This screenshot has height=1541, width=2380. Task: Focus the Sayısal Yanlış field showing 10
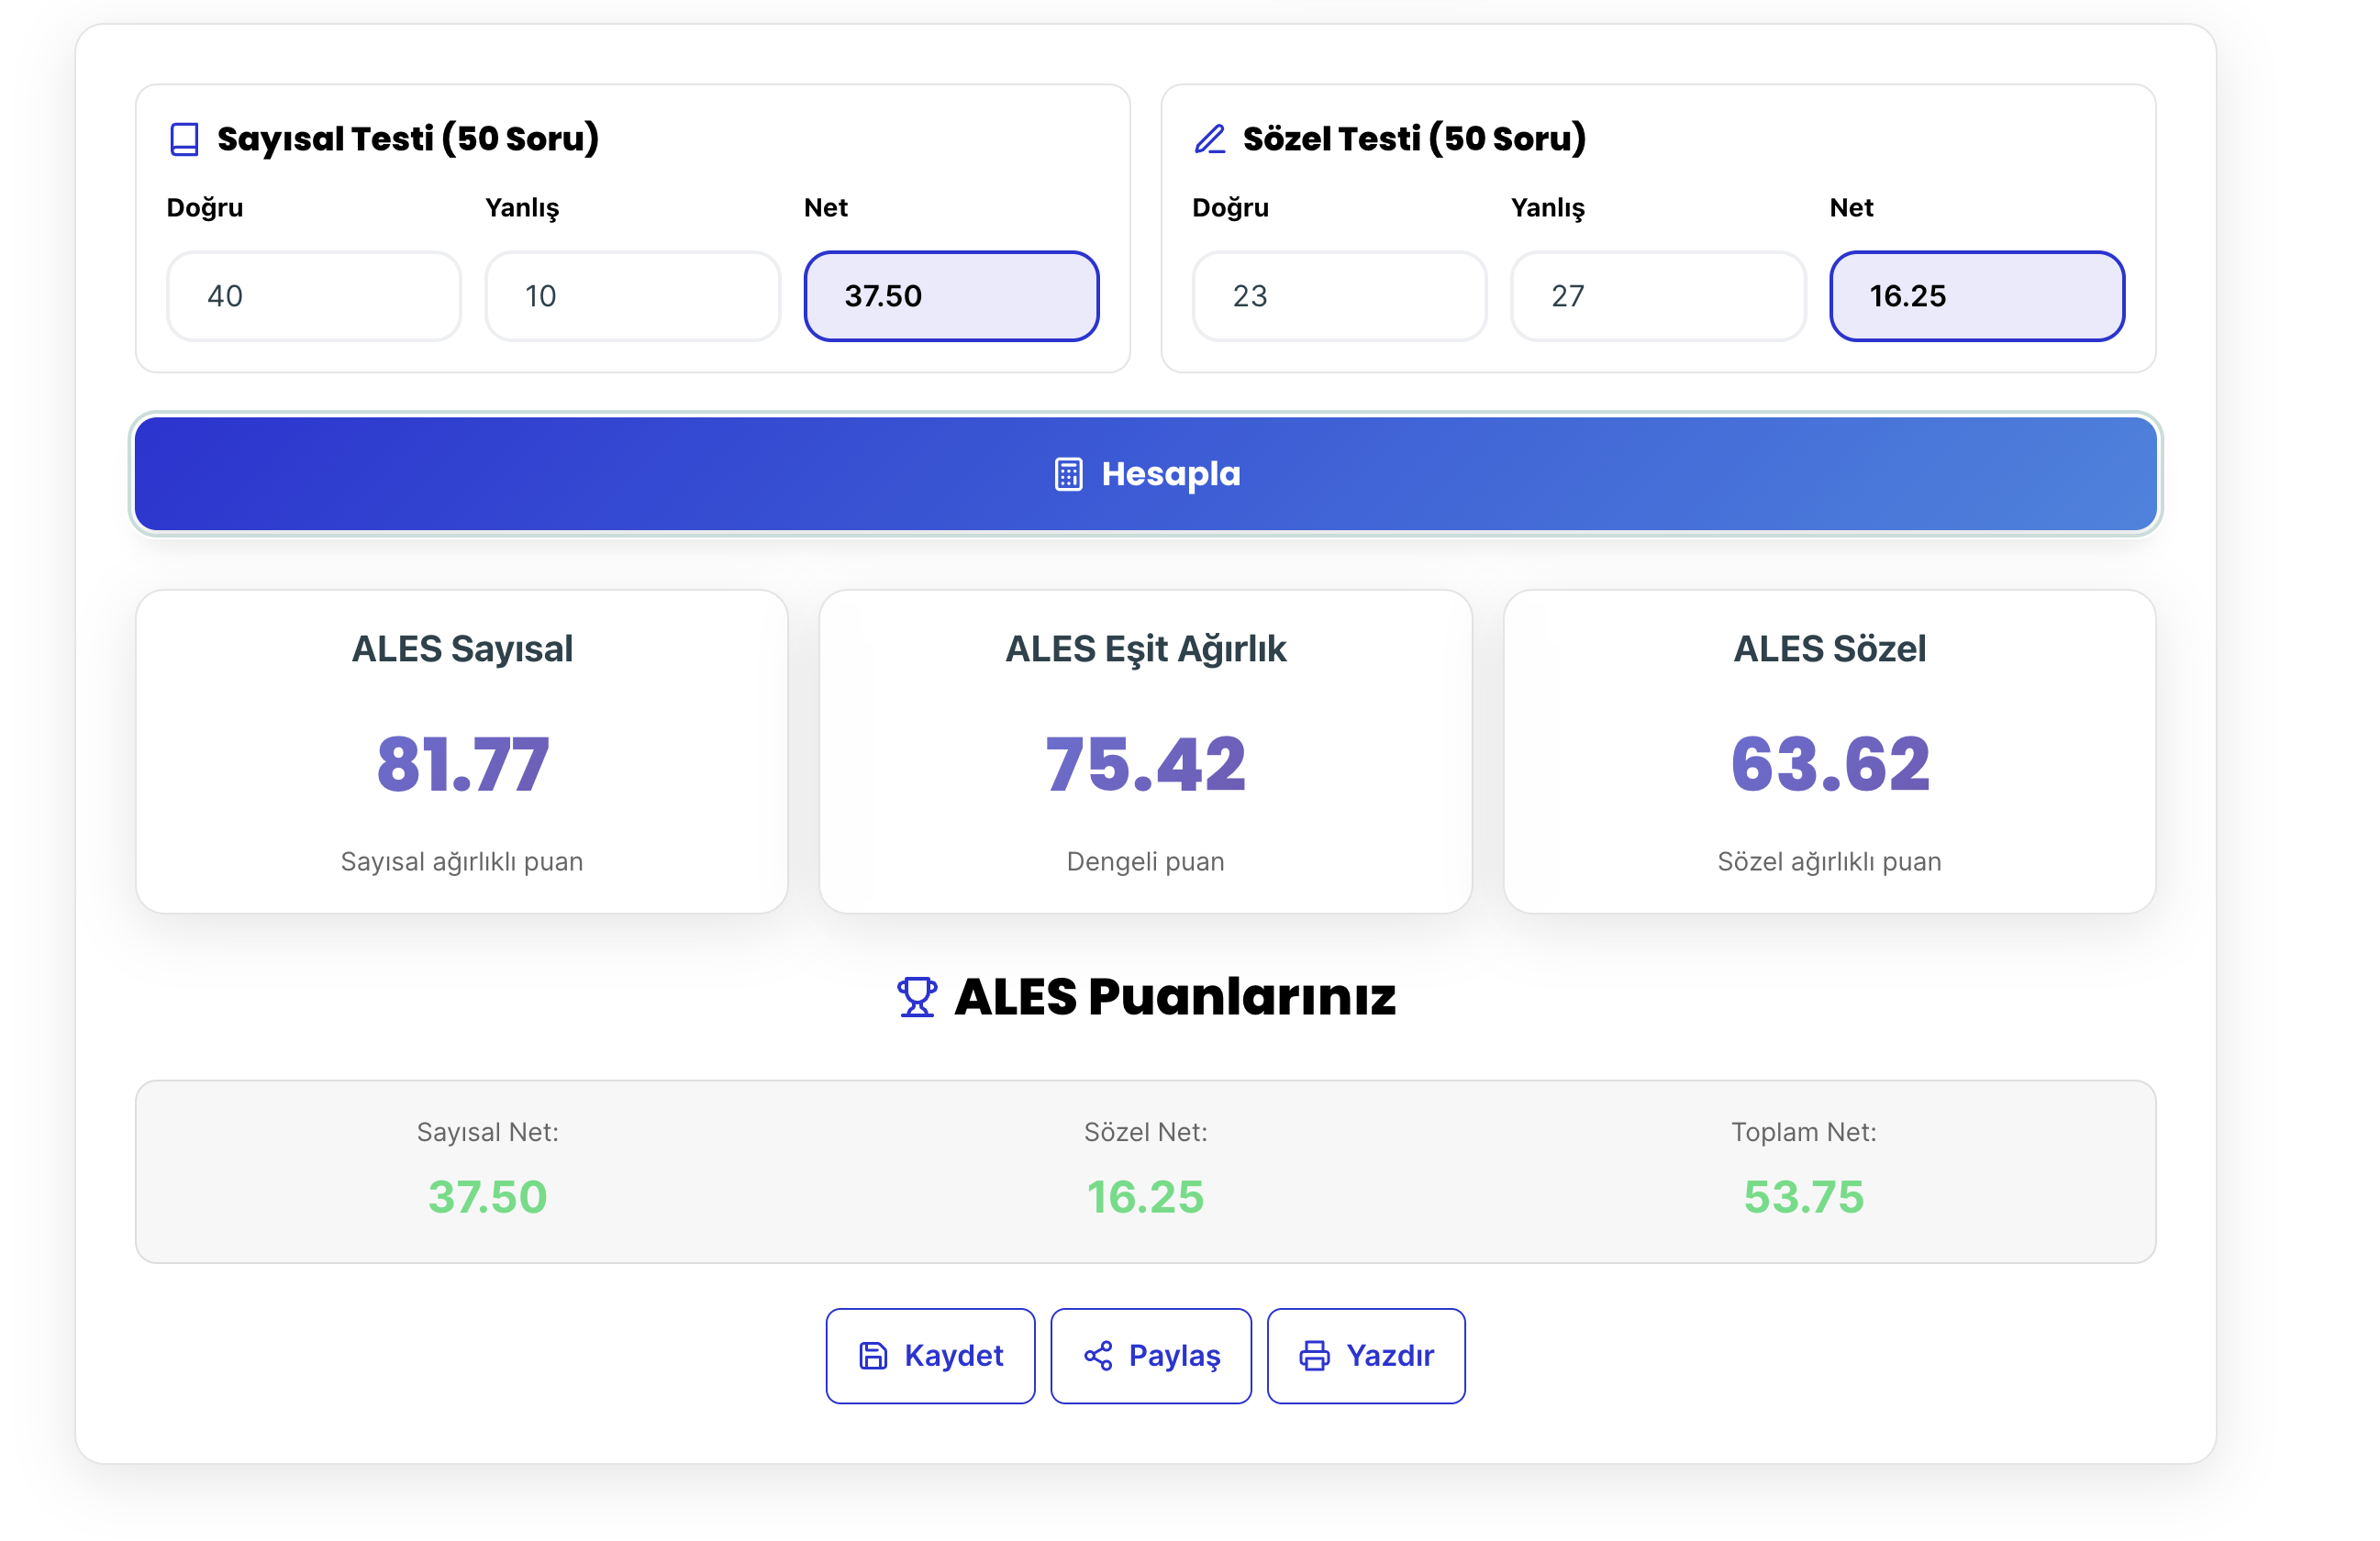(x=632, y=296)
